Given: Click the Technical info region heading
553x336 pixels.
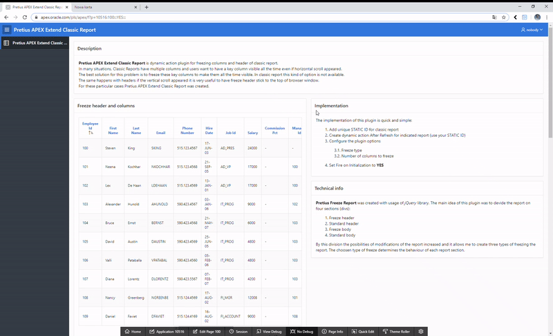Looking at the screenshot, I should [329, 188].
